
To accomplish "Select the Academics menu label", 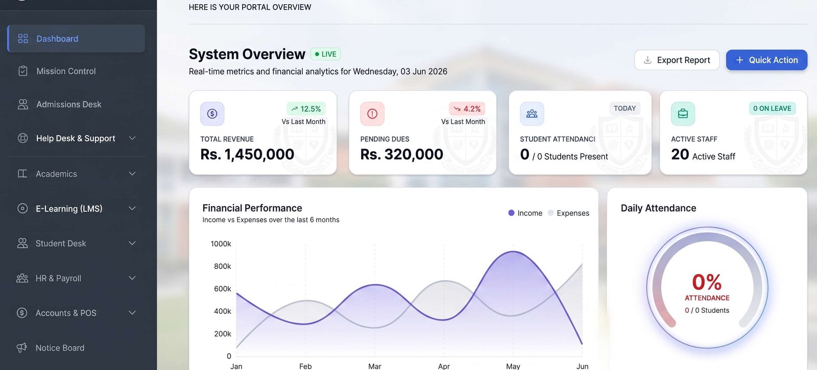I will [56, 174].
